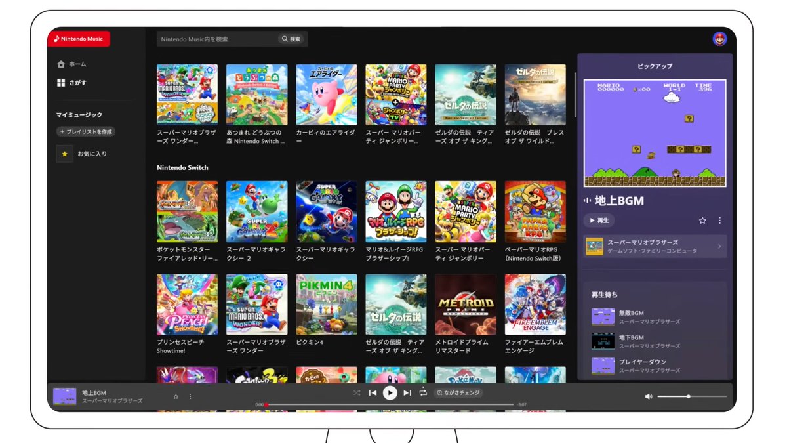Click the ながさチェンジ length change button
787x443 pixels.
click(458, 392)
